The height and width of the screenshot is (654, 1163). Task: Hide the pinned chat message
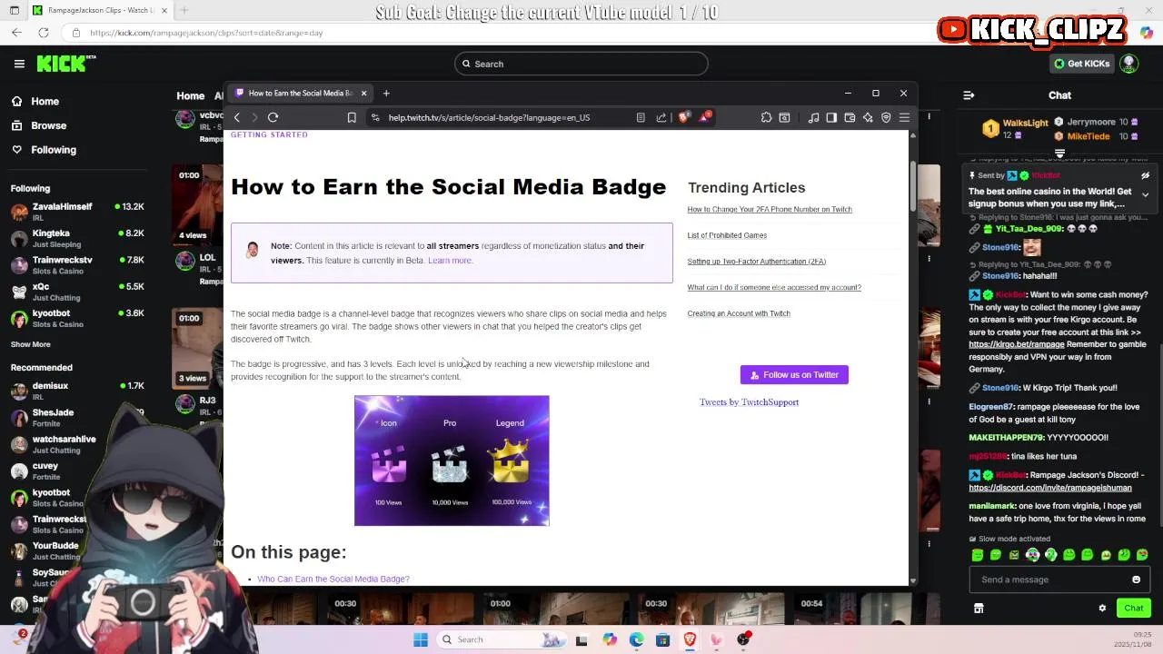[x=1145, y=175]
